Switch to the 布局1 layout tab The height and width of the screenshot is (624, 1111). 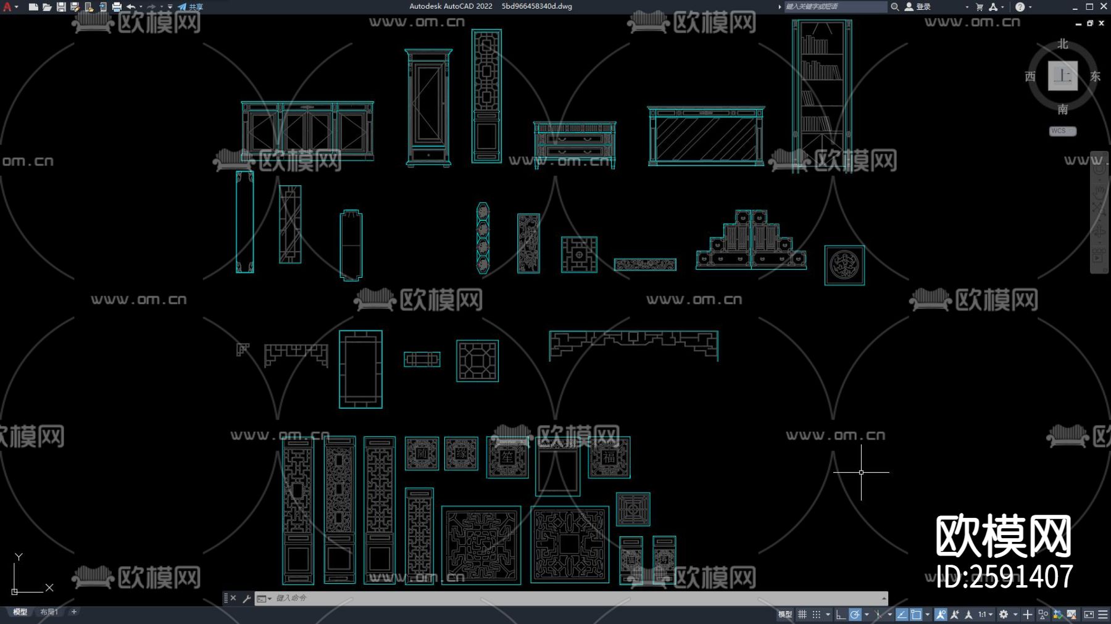[x=49, y=612]
